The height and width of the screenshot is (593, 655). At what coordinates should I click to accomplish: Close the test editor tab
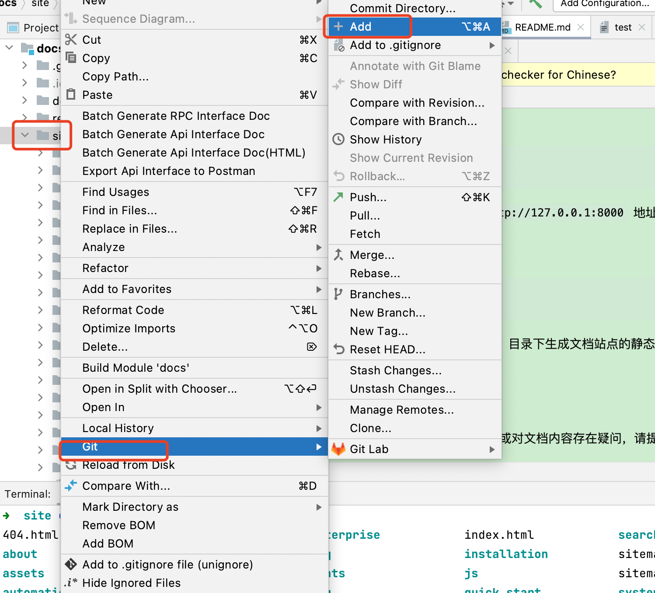tap(642, 27)
